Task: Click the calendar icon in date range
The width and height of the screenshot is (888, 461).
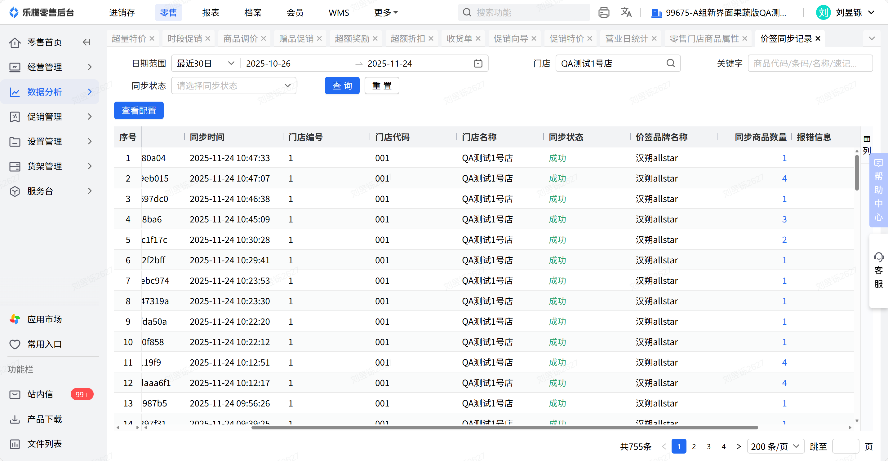Action: coord(478,64)
